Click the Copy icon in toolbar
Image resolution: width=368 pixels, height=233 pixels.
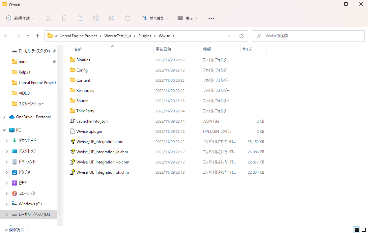point(64,18)
